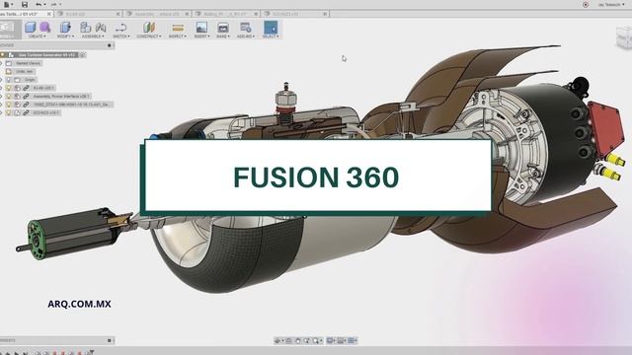
Task: Toggle lightbulb visibility of Origin folder
Action: coord(9,80)
